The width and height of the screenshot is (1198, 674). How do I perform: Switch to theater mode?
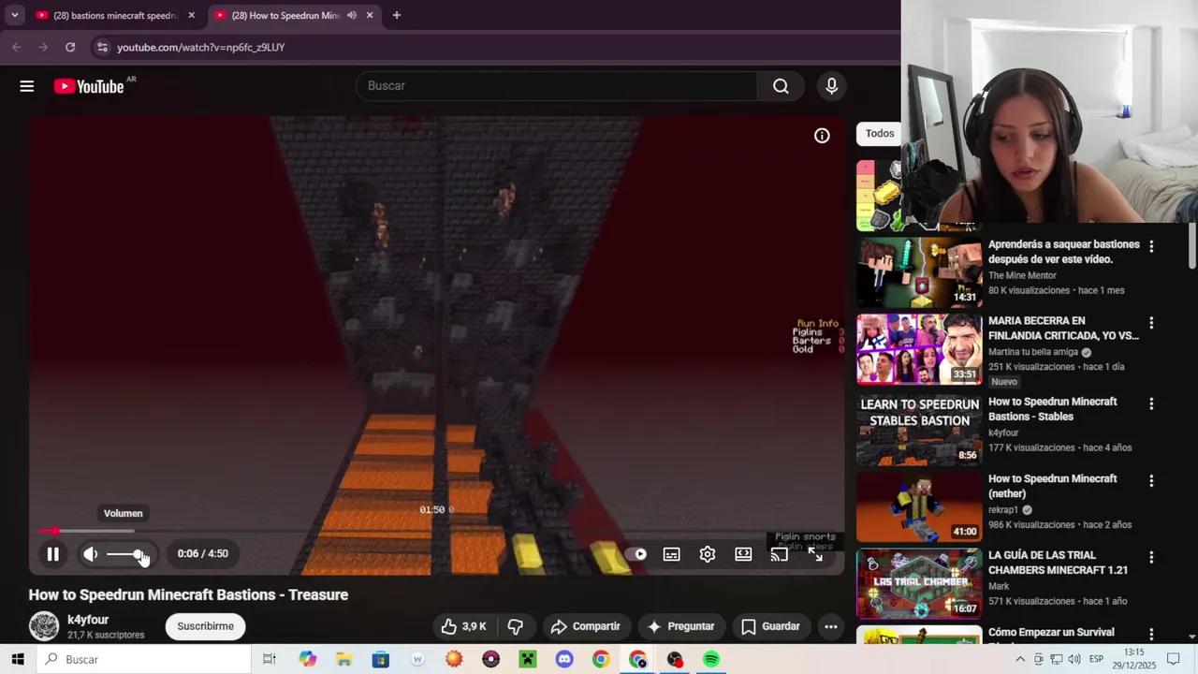[743, 554]
